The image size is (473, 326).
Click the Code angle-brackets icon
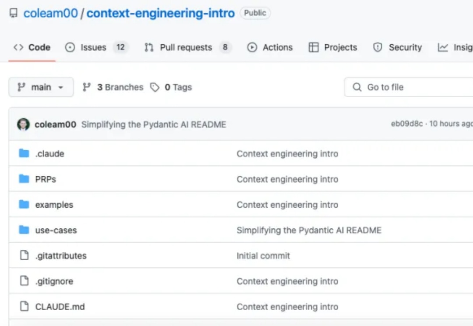point(18,47)
